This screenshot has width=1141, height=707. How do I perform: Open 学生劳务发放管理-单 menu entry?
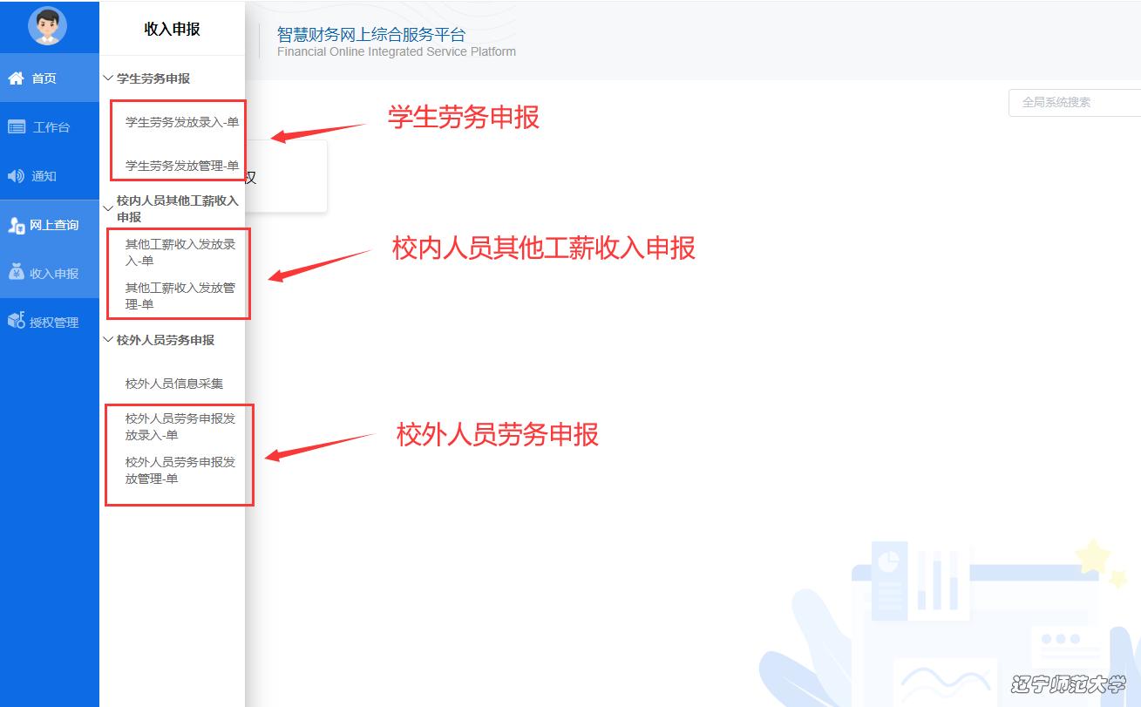181,166
